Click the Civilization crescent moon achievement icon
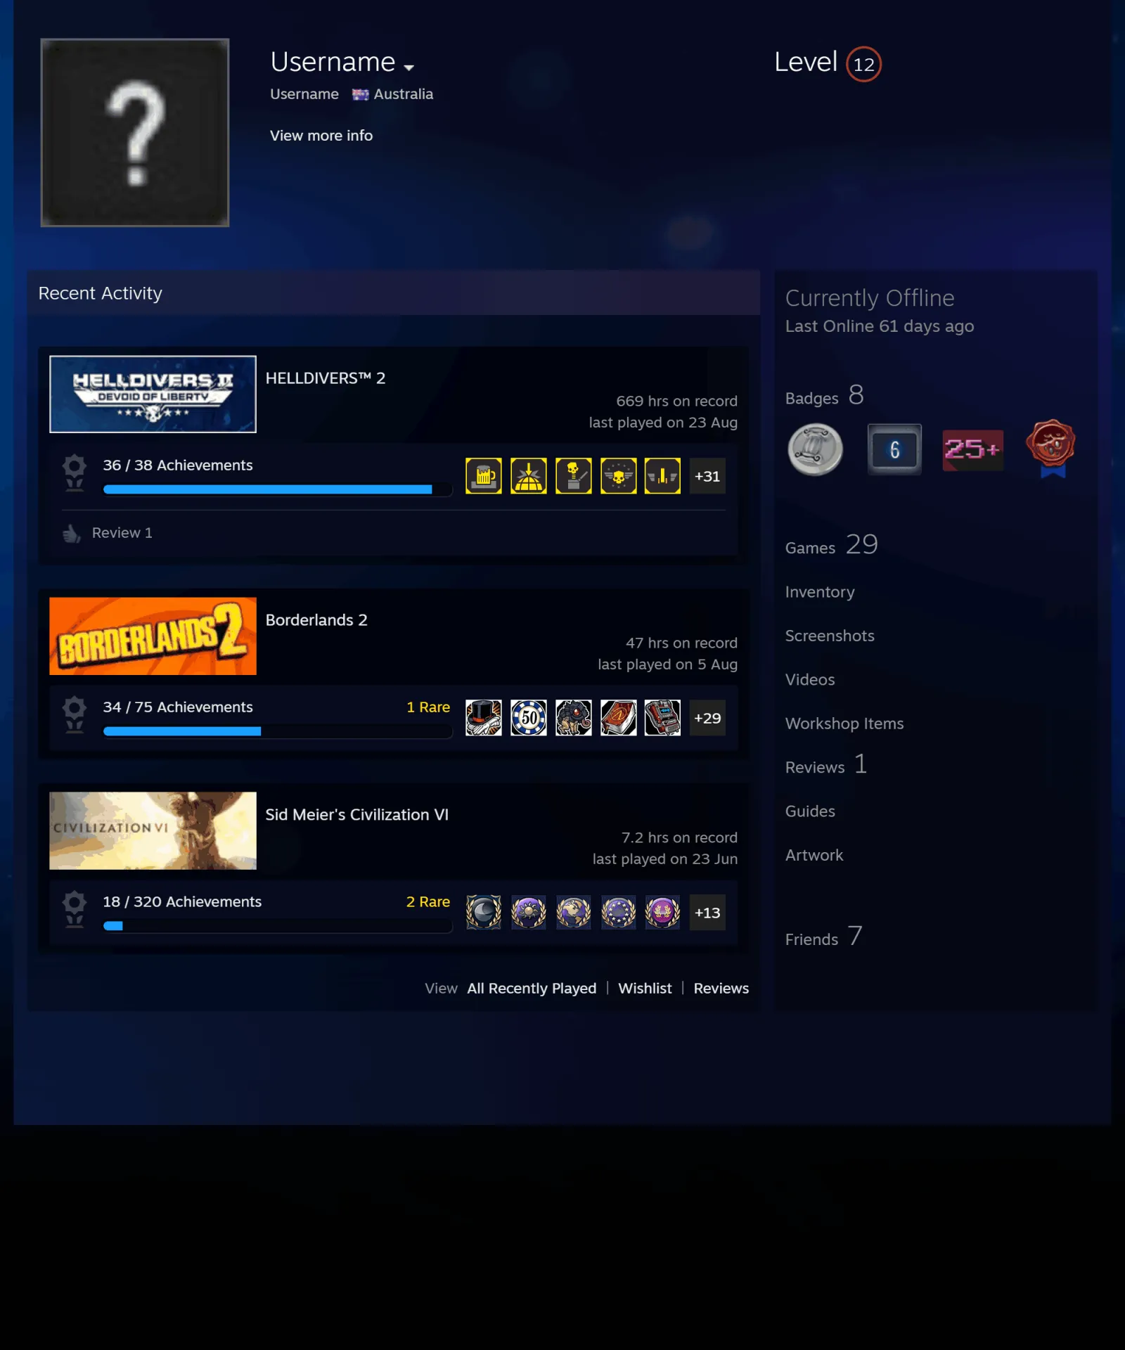 pos(484,913)
